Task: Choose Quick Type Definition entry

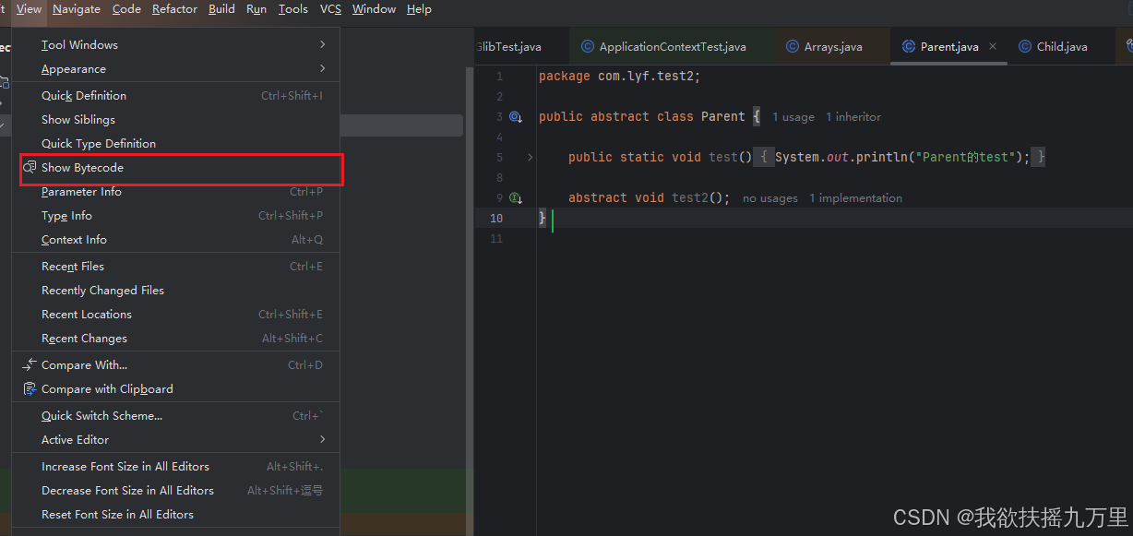Action: coord(175,143)
